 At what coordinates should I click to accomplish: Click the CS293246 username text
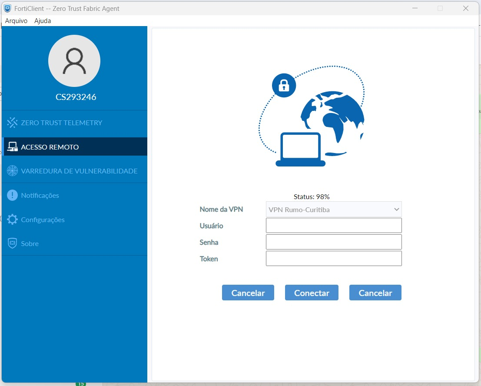click(76, 97)
